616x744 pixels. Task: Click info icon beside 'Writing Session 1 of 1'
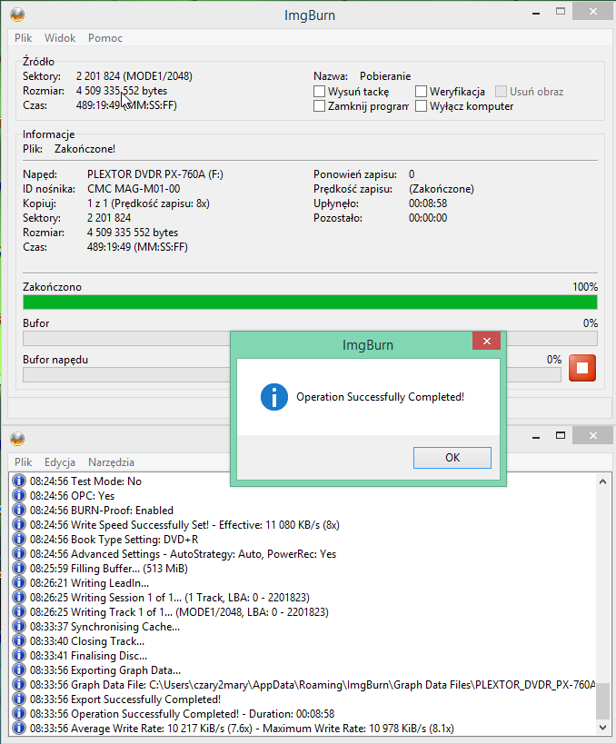click(x=19, y=598)
